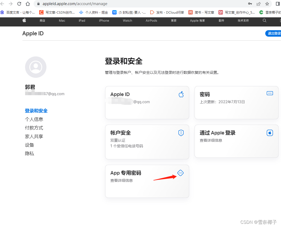Viewport: 281px width, 227px height.
Task: Reload the page using the refresh icon
Action: (x=19, y=4)
